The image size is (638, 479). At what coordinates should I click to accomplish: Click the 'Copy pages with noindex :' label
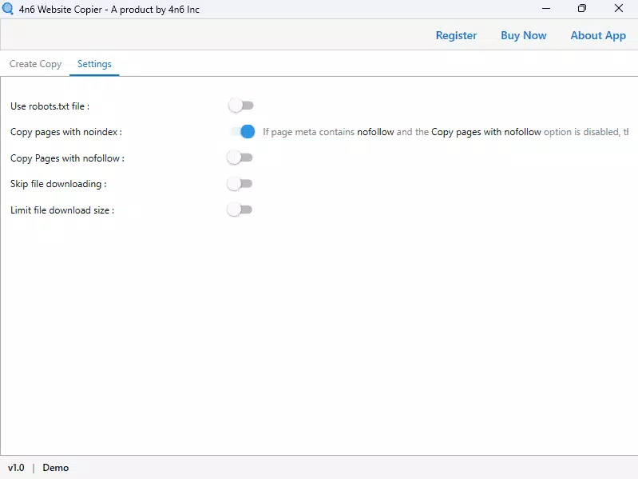66,132
